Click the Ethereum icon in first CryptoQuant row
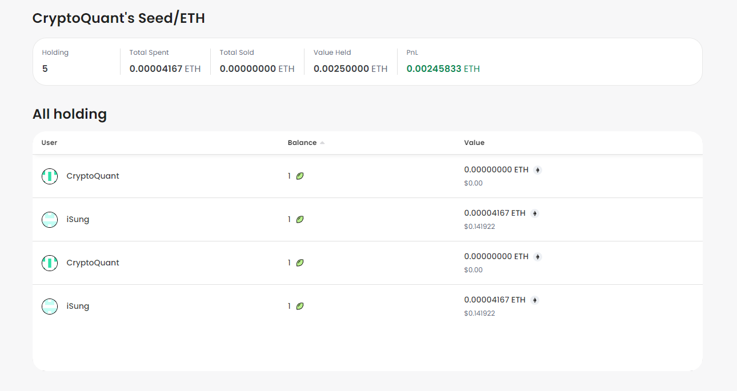The image size is (737, 391). click(x=538, y=170)
